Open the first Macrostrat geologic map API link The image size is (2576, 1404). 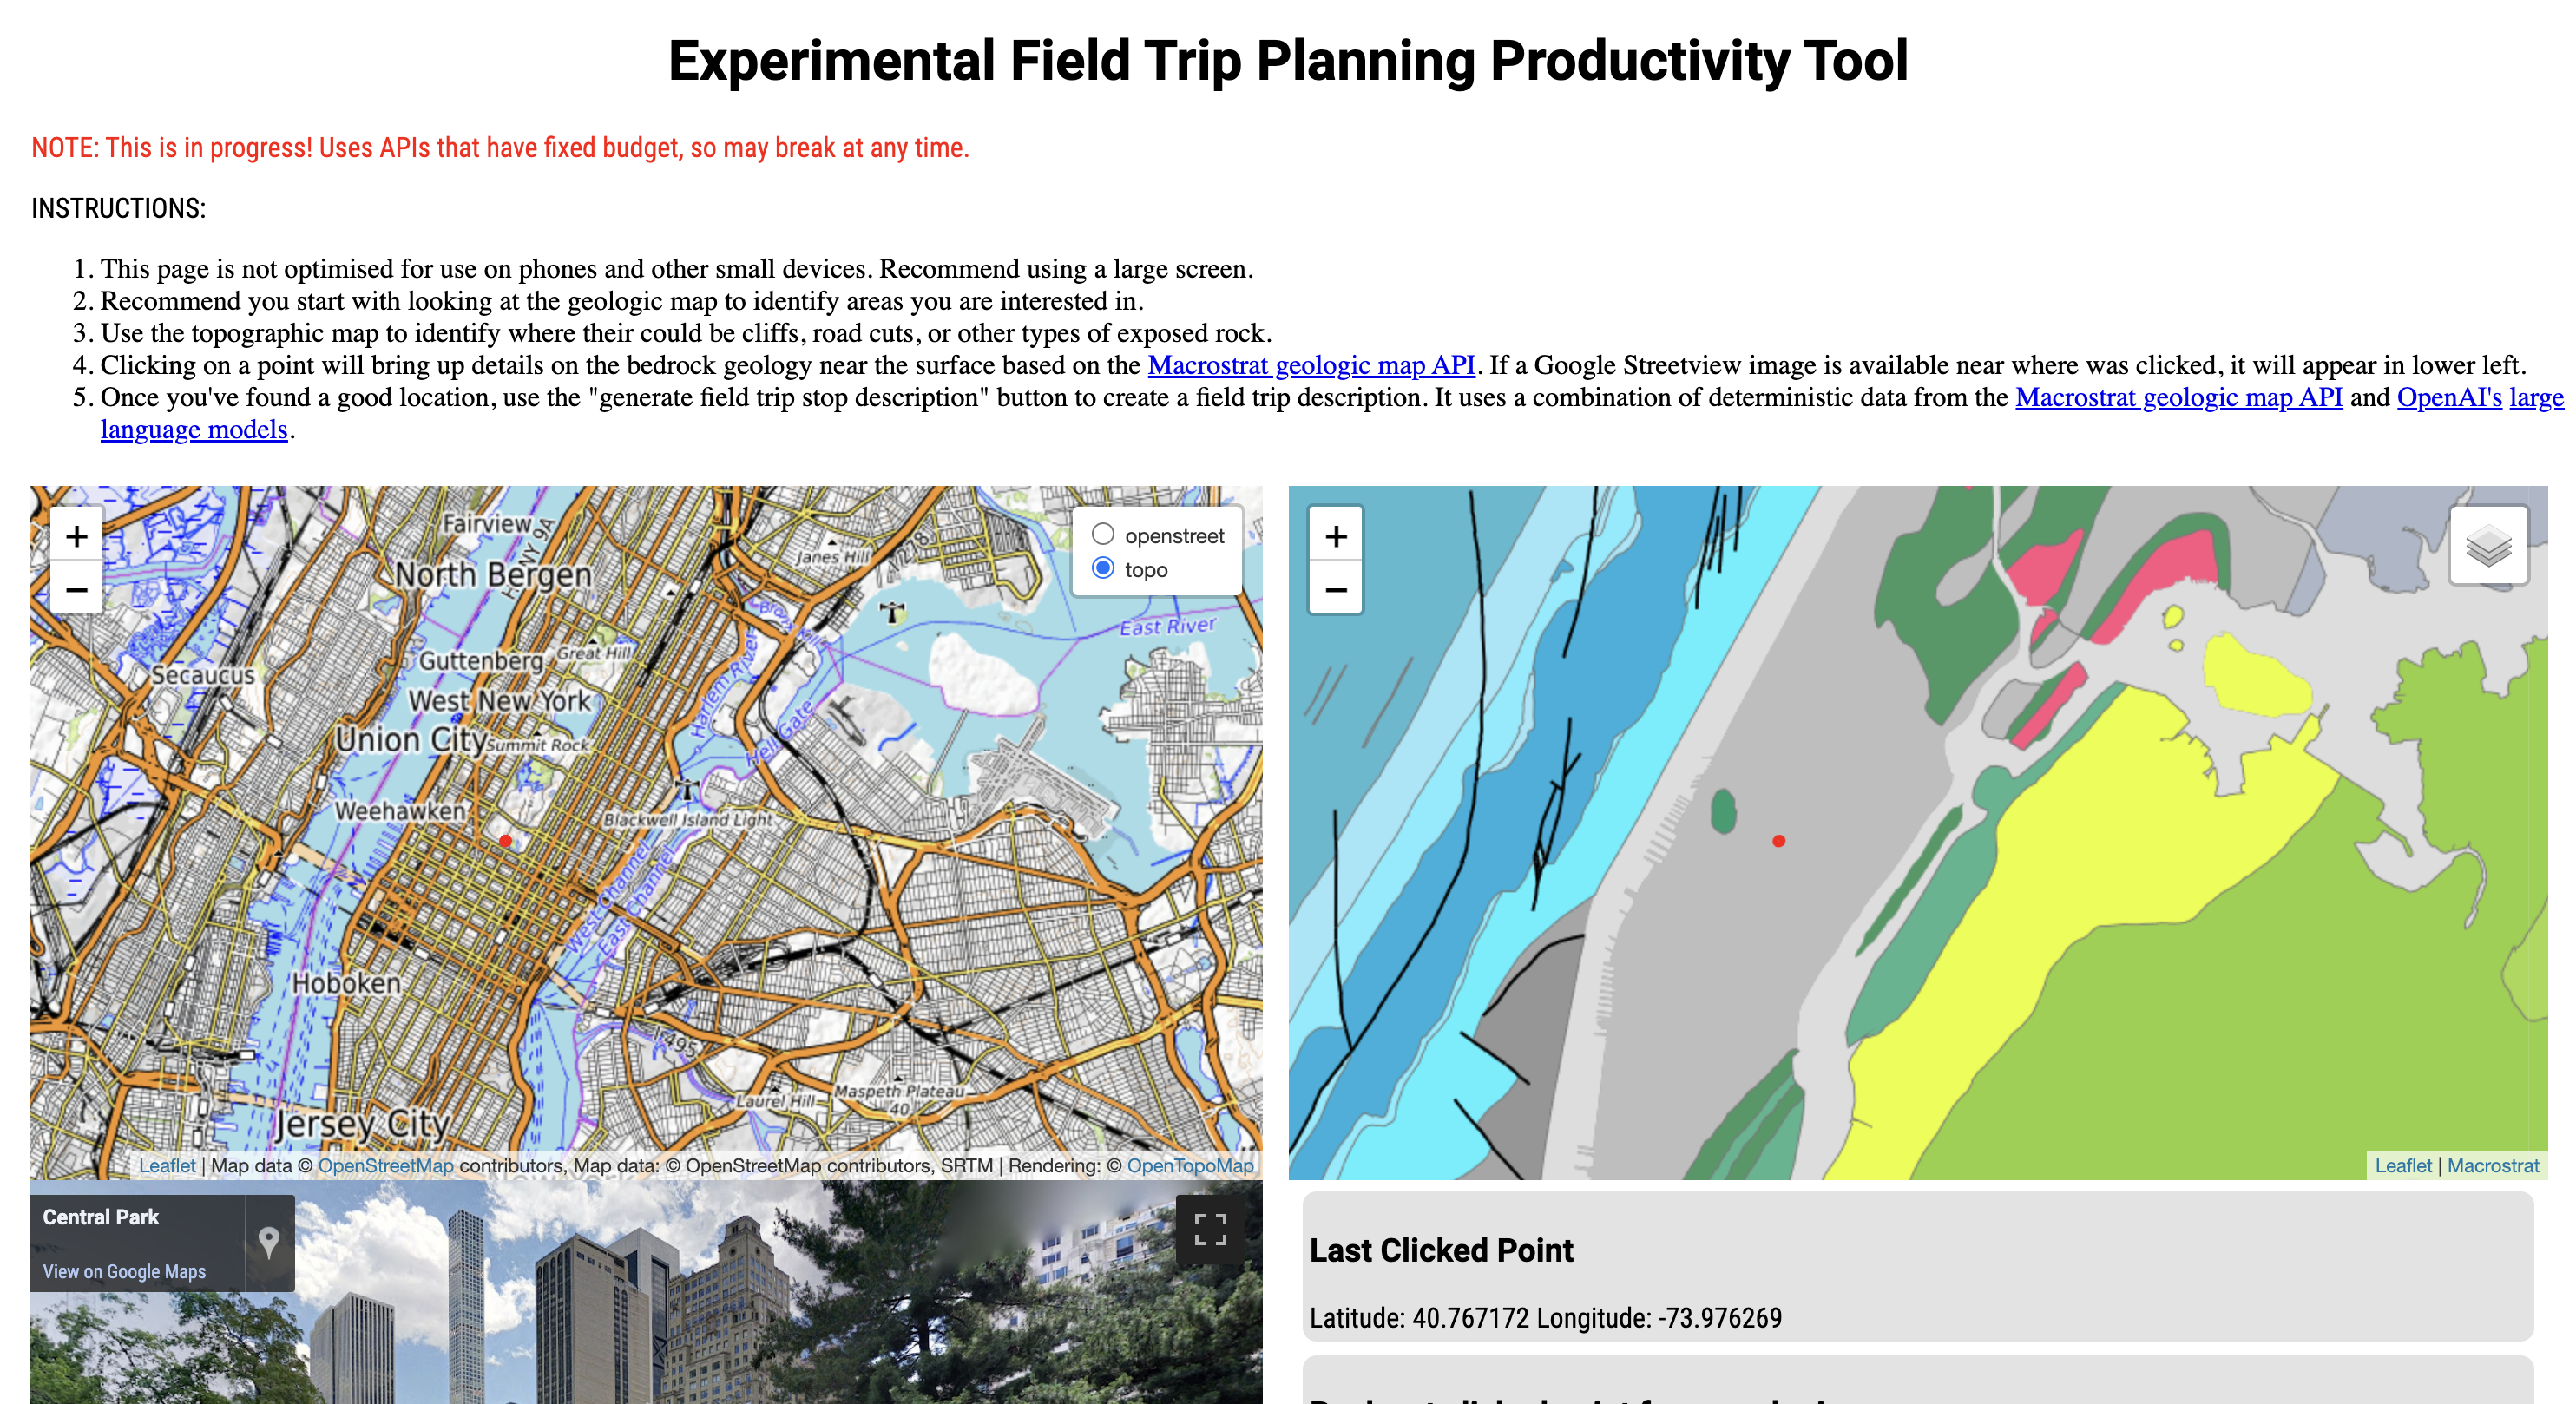point(1310,366)
